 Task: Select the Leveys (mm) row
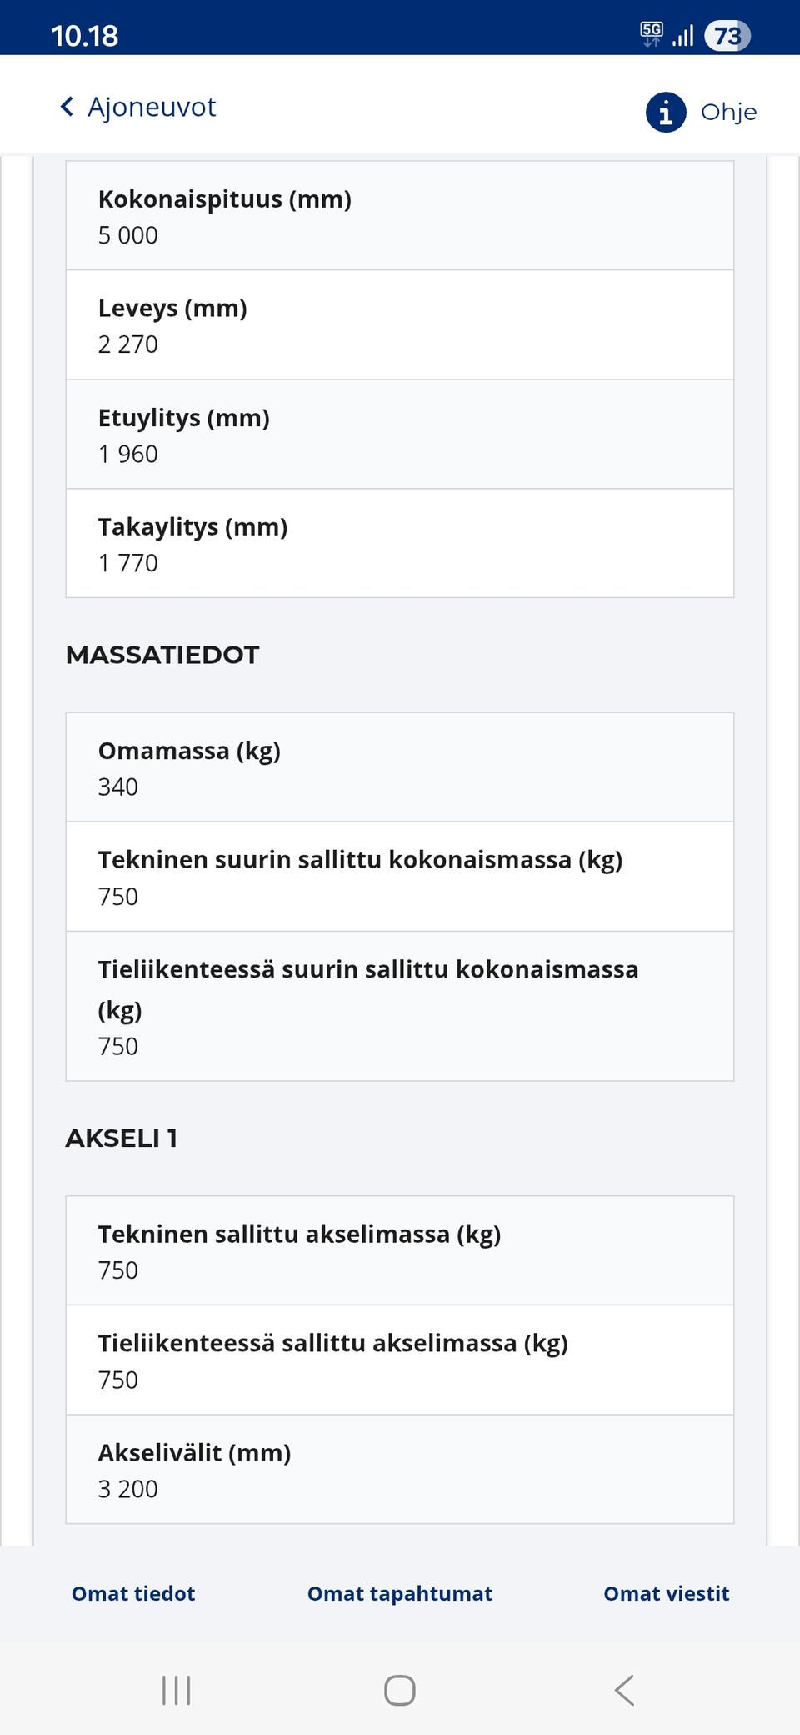point(399,324)
